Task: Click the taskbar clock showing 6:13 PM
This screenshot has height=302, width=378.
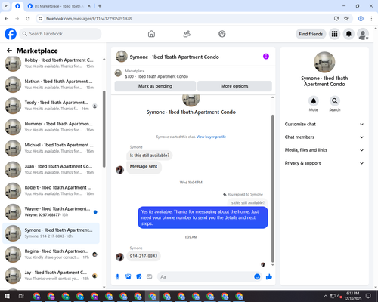Action: [x=352, y=296]
